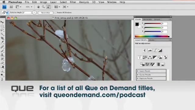
Task: Click the Zoom tool in application bar
Action: click(x=43, y=7)
